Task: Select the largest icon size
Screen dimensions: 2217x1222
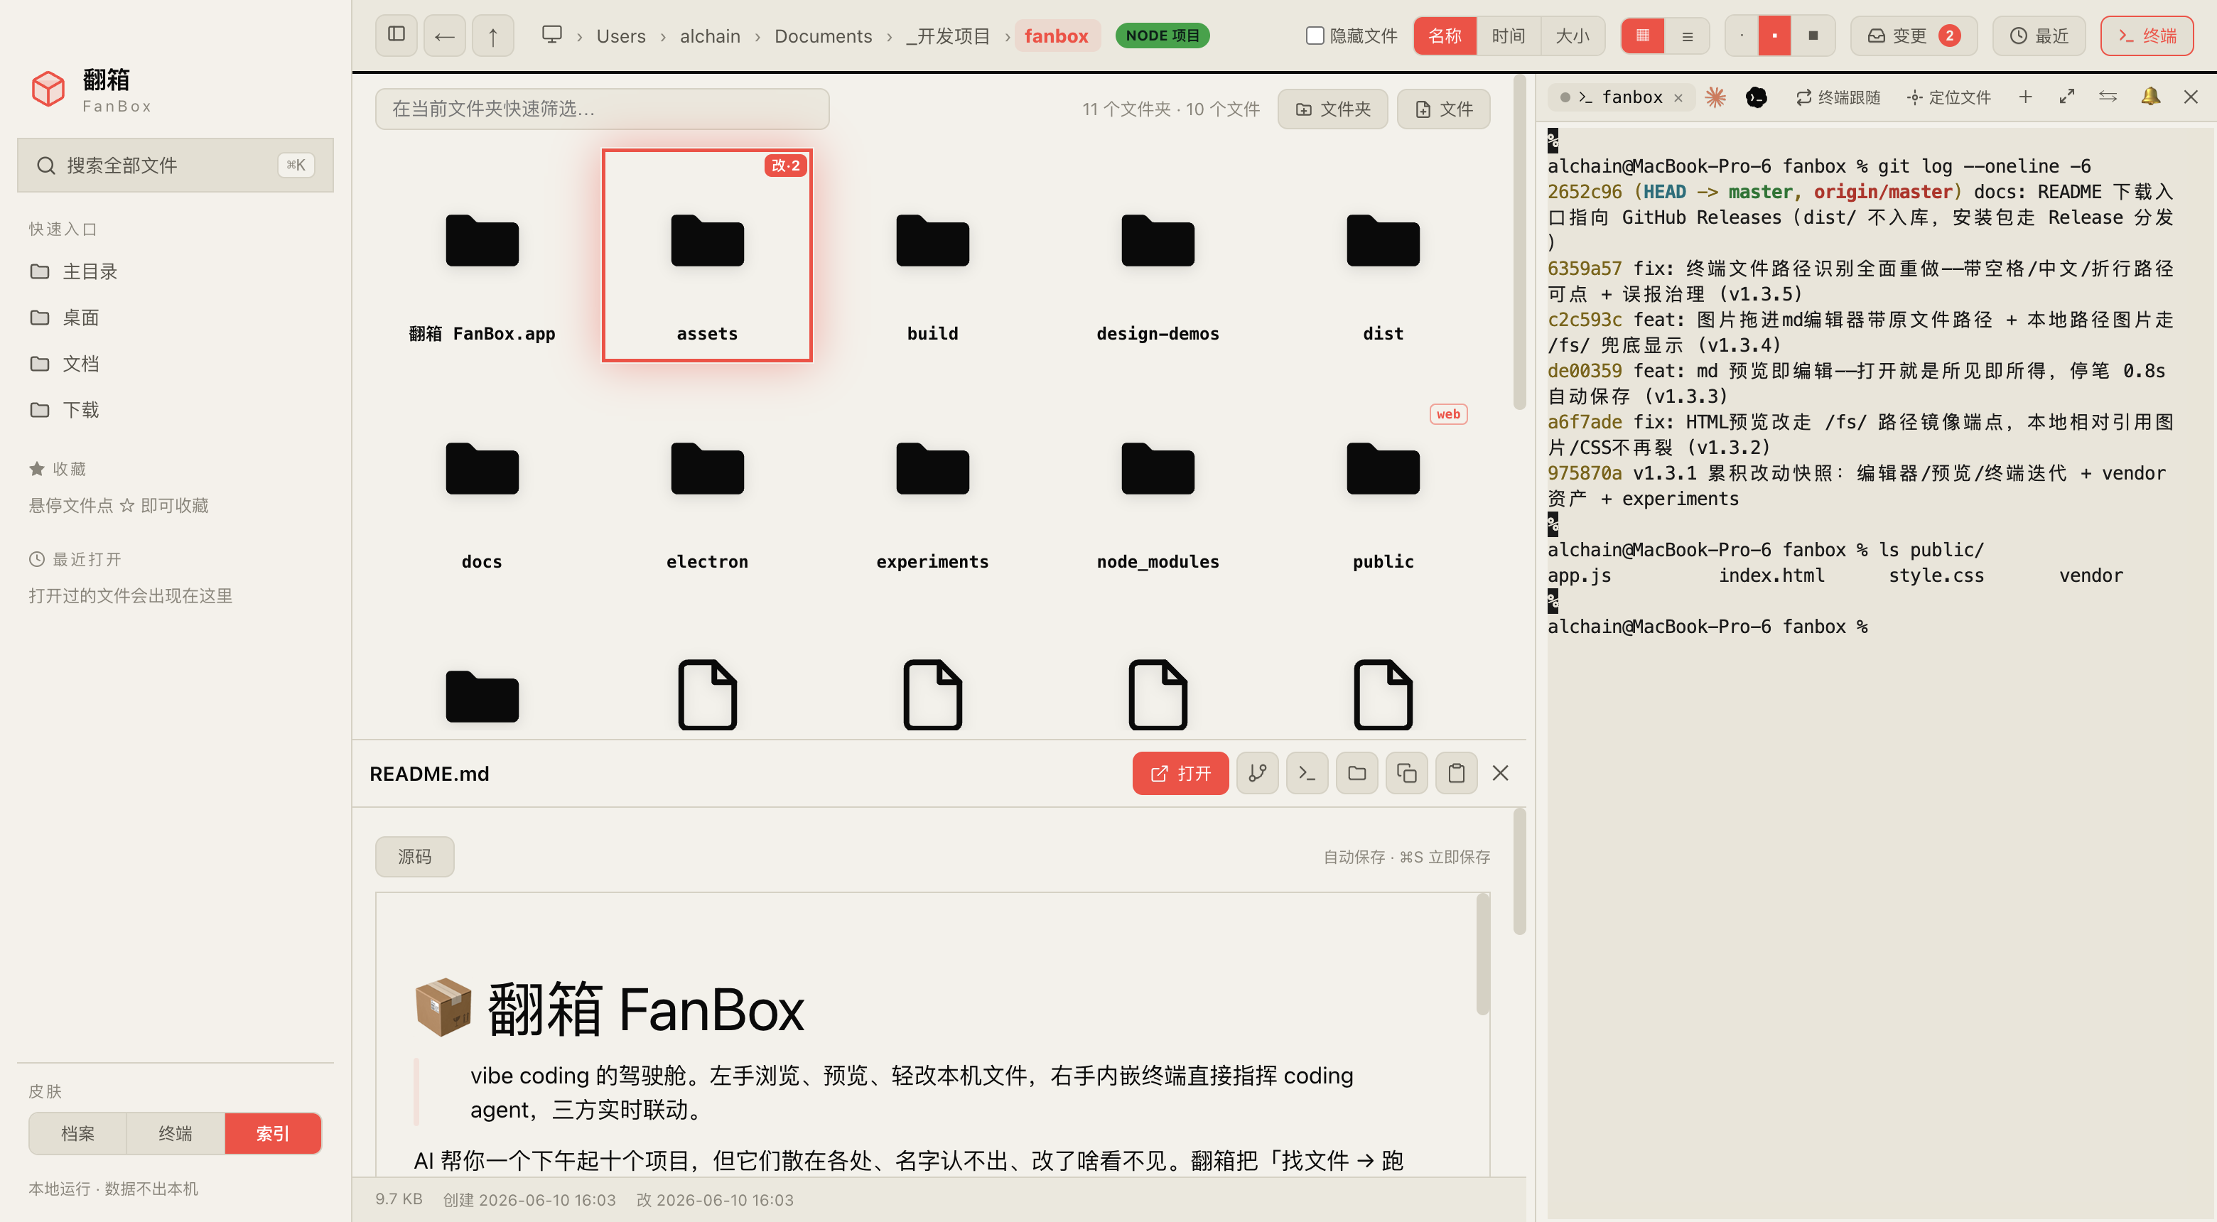Action: click(x=1813, y=36)
